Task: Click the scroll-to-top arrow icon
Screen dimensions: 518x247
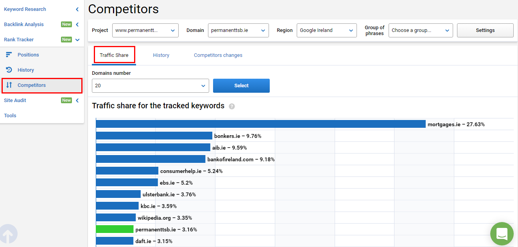Action: [x=7, y=234]
